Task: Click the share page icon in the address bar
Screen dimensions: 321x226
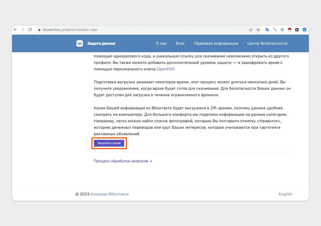Action: [x=251, y=30]
